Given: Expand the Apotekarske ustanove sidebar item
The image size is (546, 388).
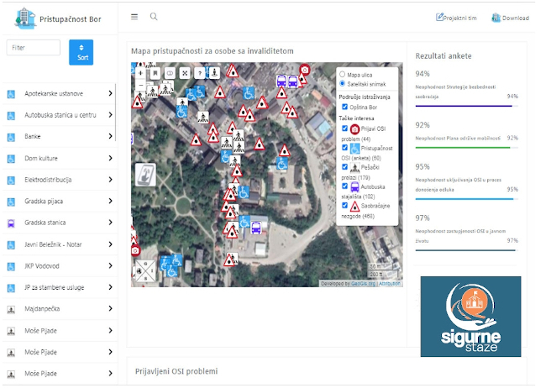Looking at the screenshot, I should (110, 94).
